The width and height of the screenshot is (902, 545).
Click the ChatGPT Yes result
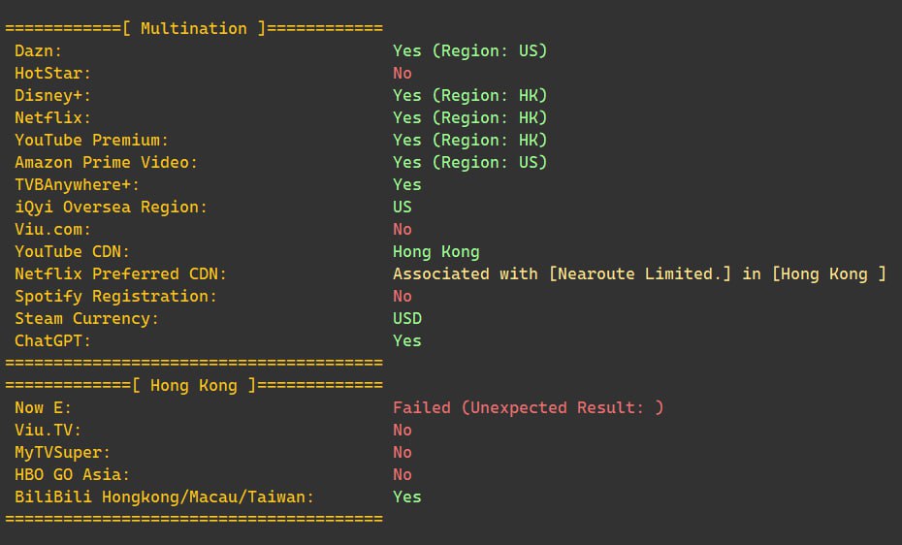407,341
